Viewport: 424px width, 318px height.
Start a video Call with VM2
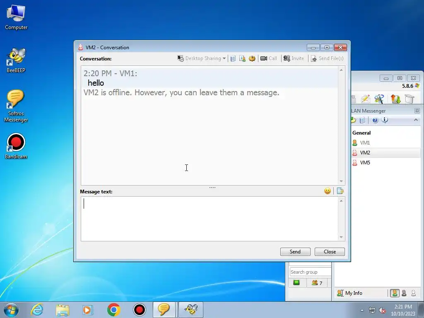[x=268, y=58]
